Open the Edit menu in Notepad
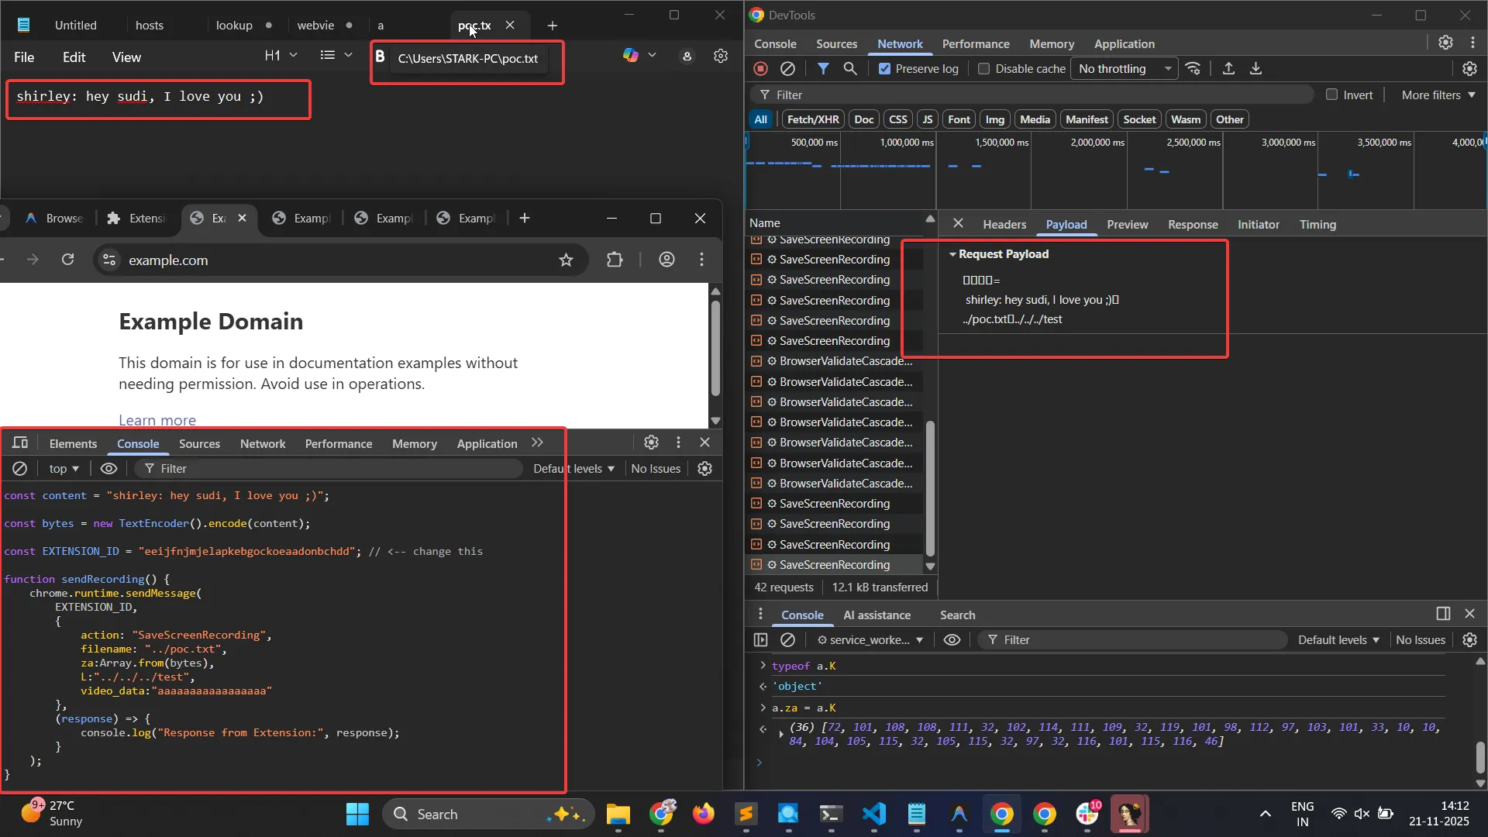This screenshot has width=1488, height=837. (74, 57)
